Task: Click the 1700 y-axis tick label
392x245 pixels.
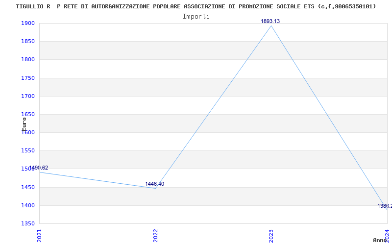Action: 28,96
